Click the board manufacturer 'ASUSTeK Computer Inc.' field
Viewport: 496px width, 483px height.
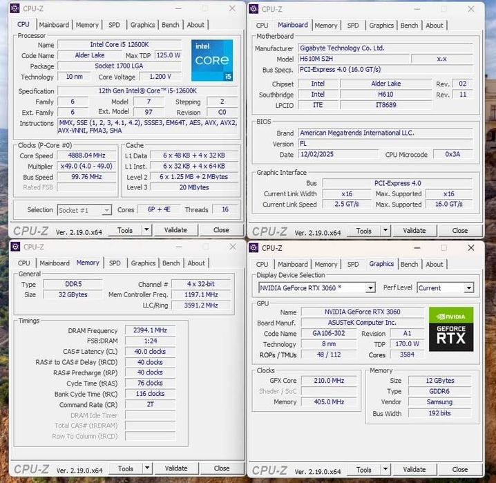[363, 323]
